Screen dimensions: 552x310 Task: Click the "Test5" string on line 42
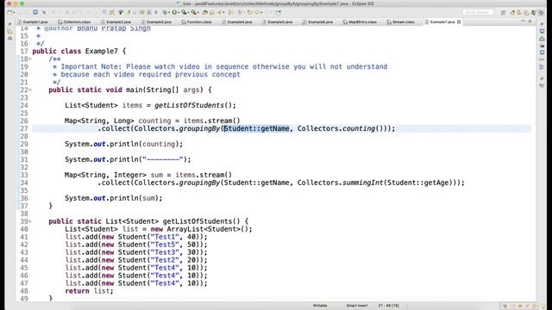coord(165,245)
